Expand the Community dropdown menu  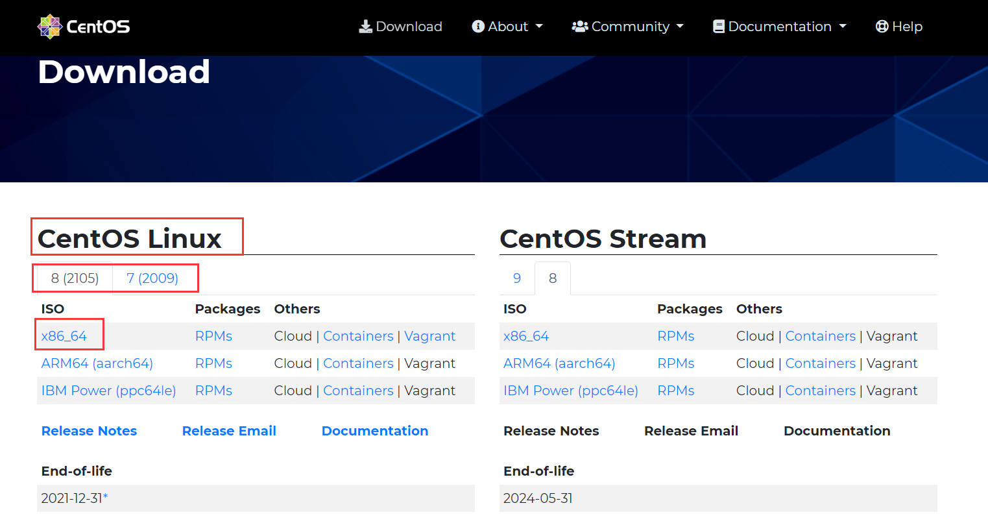pos(628,27)
